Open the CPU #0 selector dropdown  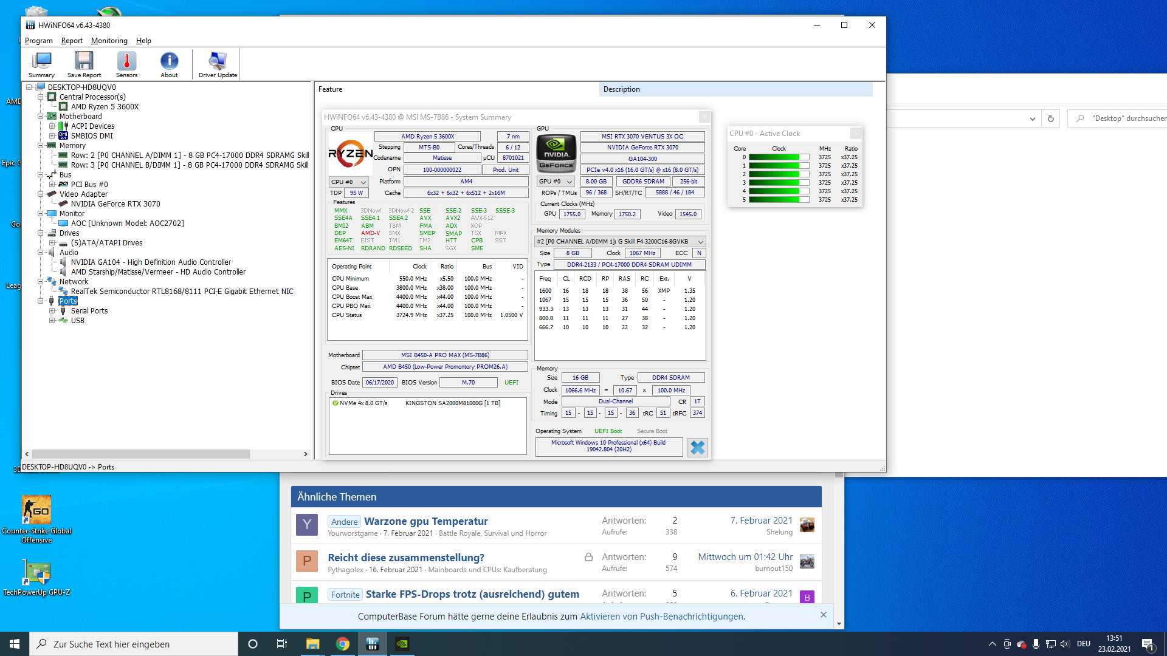[349, 182]
